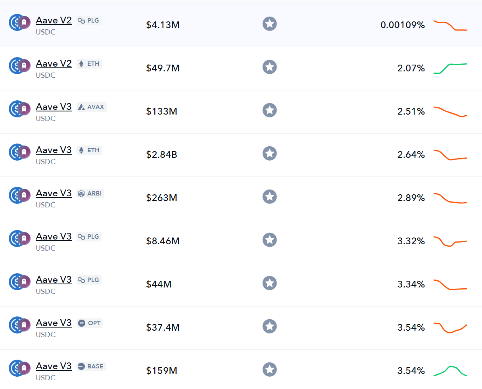Favorite the $2.84B Aave V3 pool
The width and height of the screenshot is (482, 389).
(269, 153)
